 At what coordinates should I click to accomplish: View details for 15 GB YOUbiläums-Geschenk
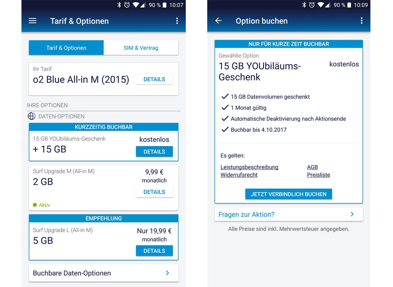154,152
